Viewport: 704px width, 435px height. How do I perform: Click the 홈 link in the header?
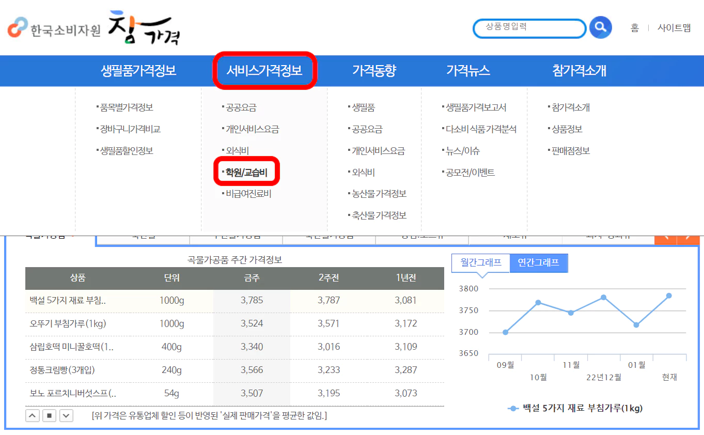click(634, 28)
